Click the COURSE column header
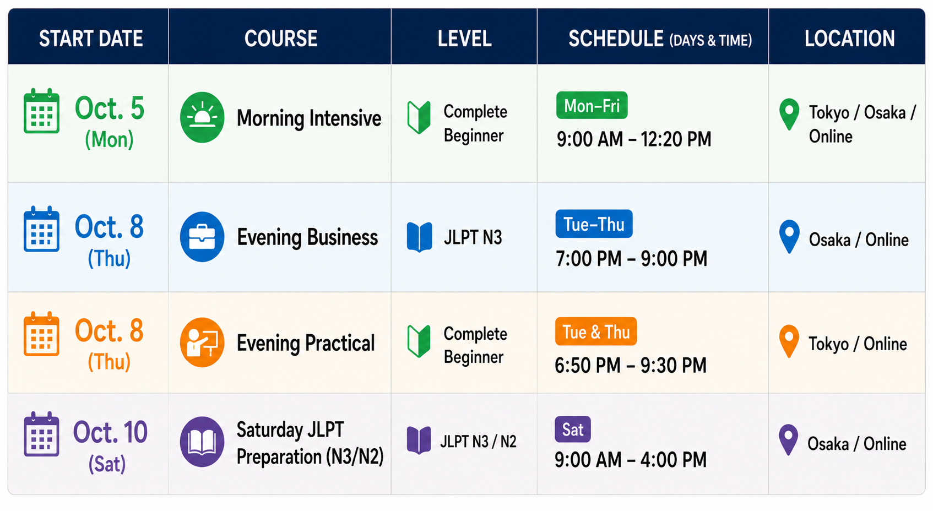 281,39
